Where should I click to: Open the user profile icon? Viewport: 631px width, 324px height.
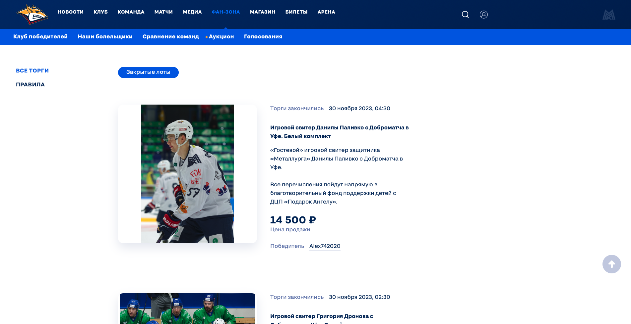[484, 15]
